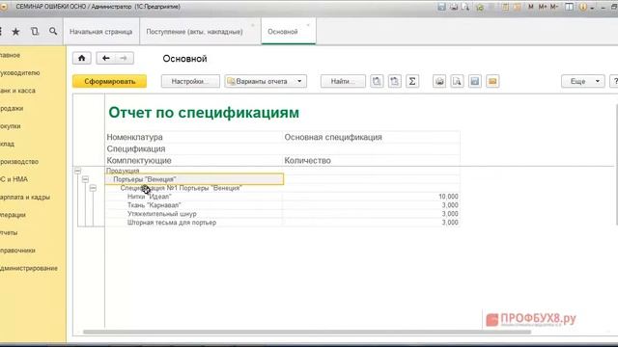Click the Сформировать button

[x=109, y=81]
